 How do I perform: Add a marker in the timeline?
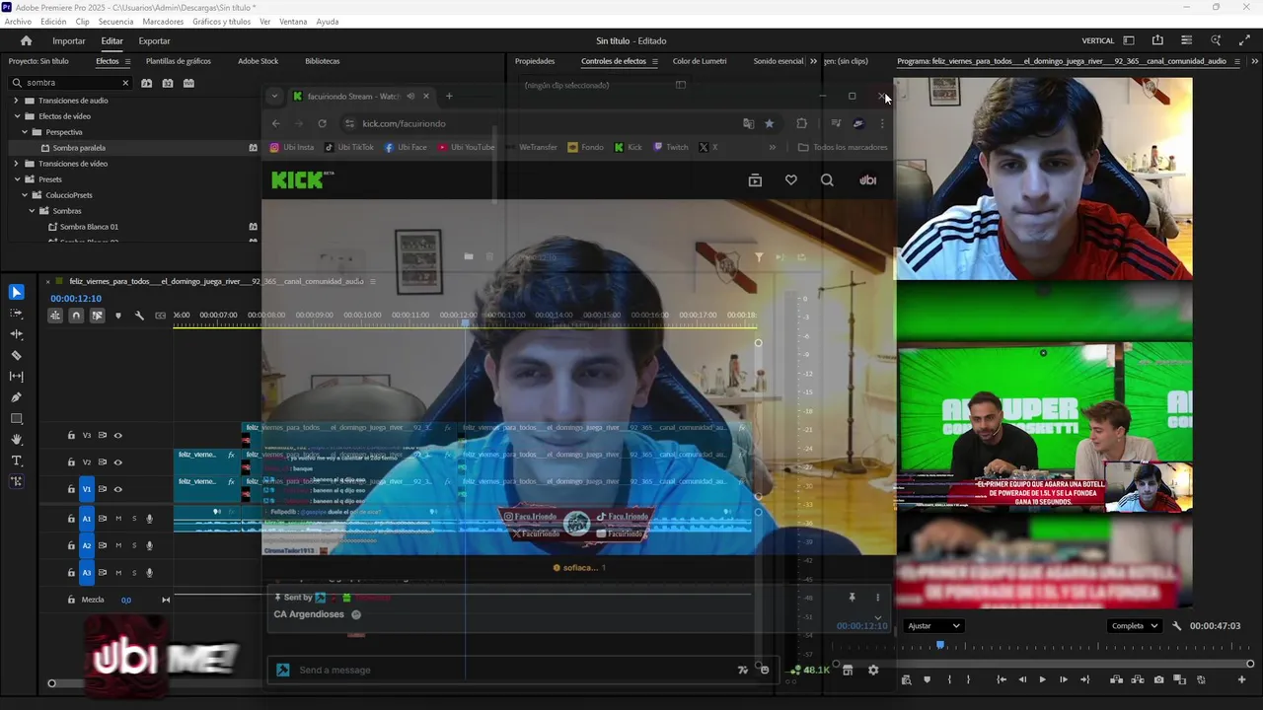click(118, 316)
